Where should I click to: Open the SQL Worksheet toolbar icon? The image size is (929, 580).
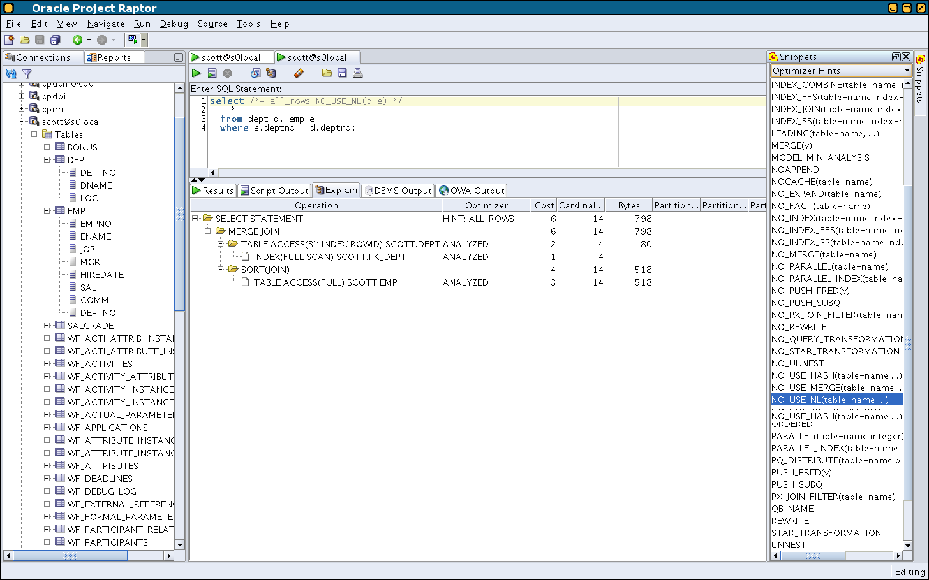point(133,40)
